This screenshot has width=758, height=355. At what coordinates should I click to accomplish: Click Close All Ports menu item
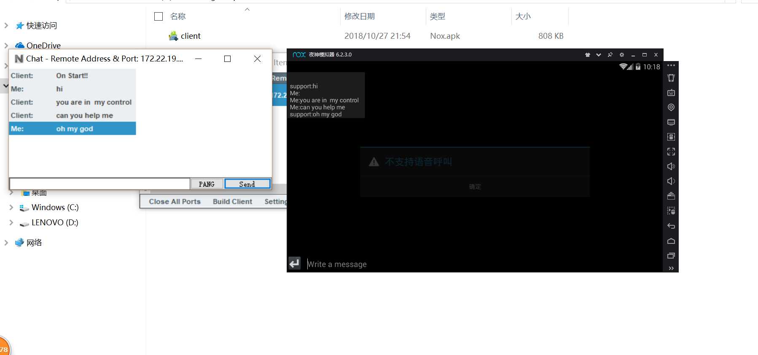click(x=175, y=201)
